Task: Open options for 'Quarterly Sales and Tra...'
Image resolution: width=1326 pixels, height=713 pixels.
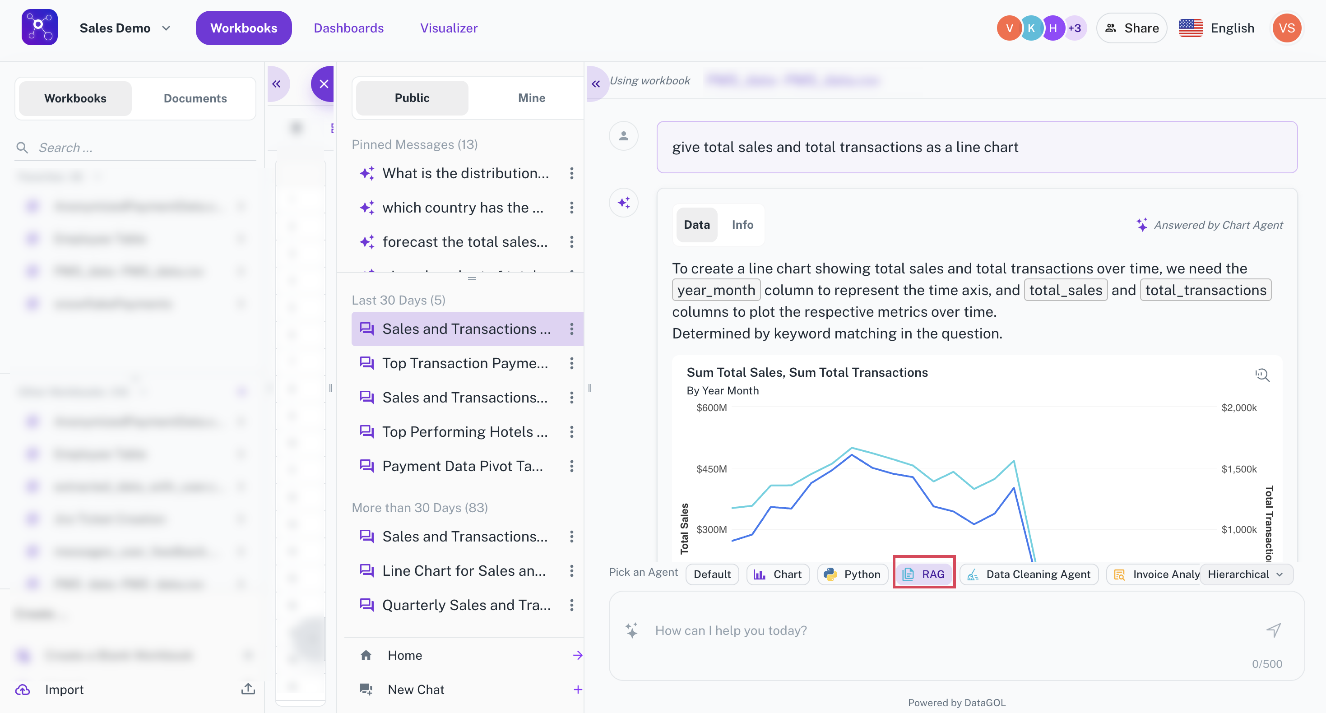Action: coord(571,606)
